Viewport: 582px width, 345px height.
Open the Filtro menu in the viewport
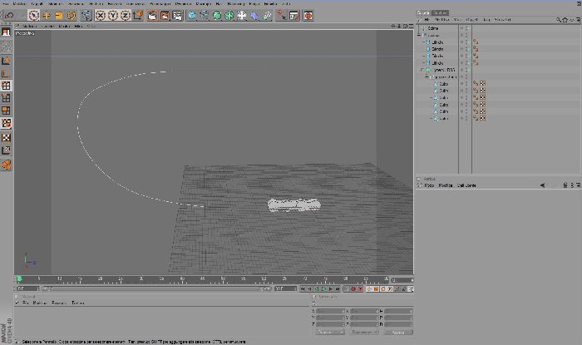coord(78,27)
